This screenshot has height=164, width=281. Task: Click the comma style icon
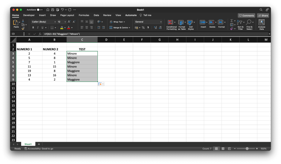pyautogui.click(x=148, y=28)
